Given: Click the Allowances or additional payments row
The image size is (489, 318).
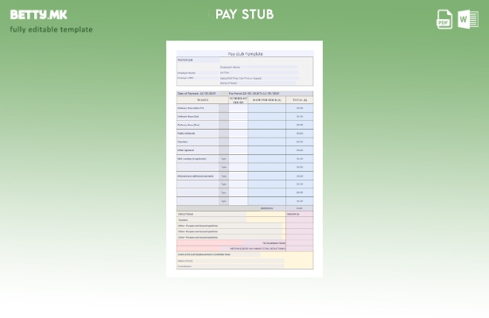Looking at the screenshot, I should 196,176.
